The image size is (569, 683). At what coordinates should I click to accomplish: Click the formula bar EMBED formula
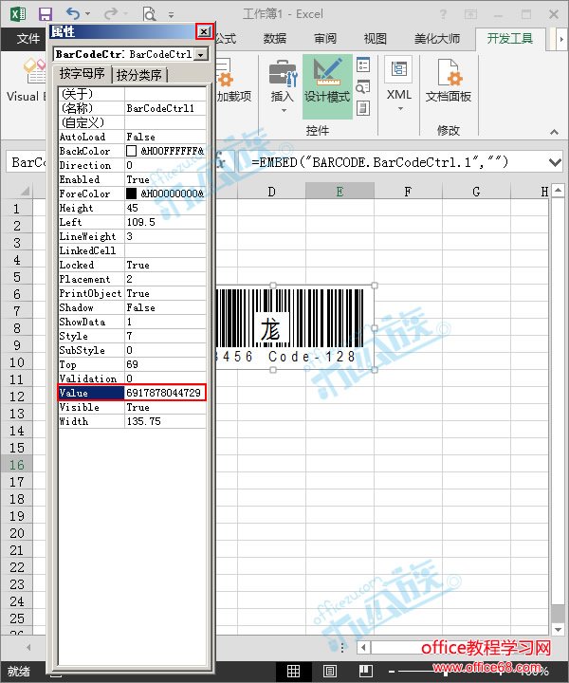click(380, 162)
